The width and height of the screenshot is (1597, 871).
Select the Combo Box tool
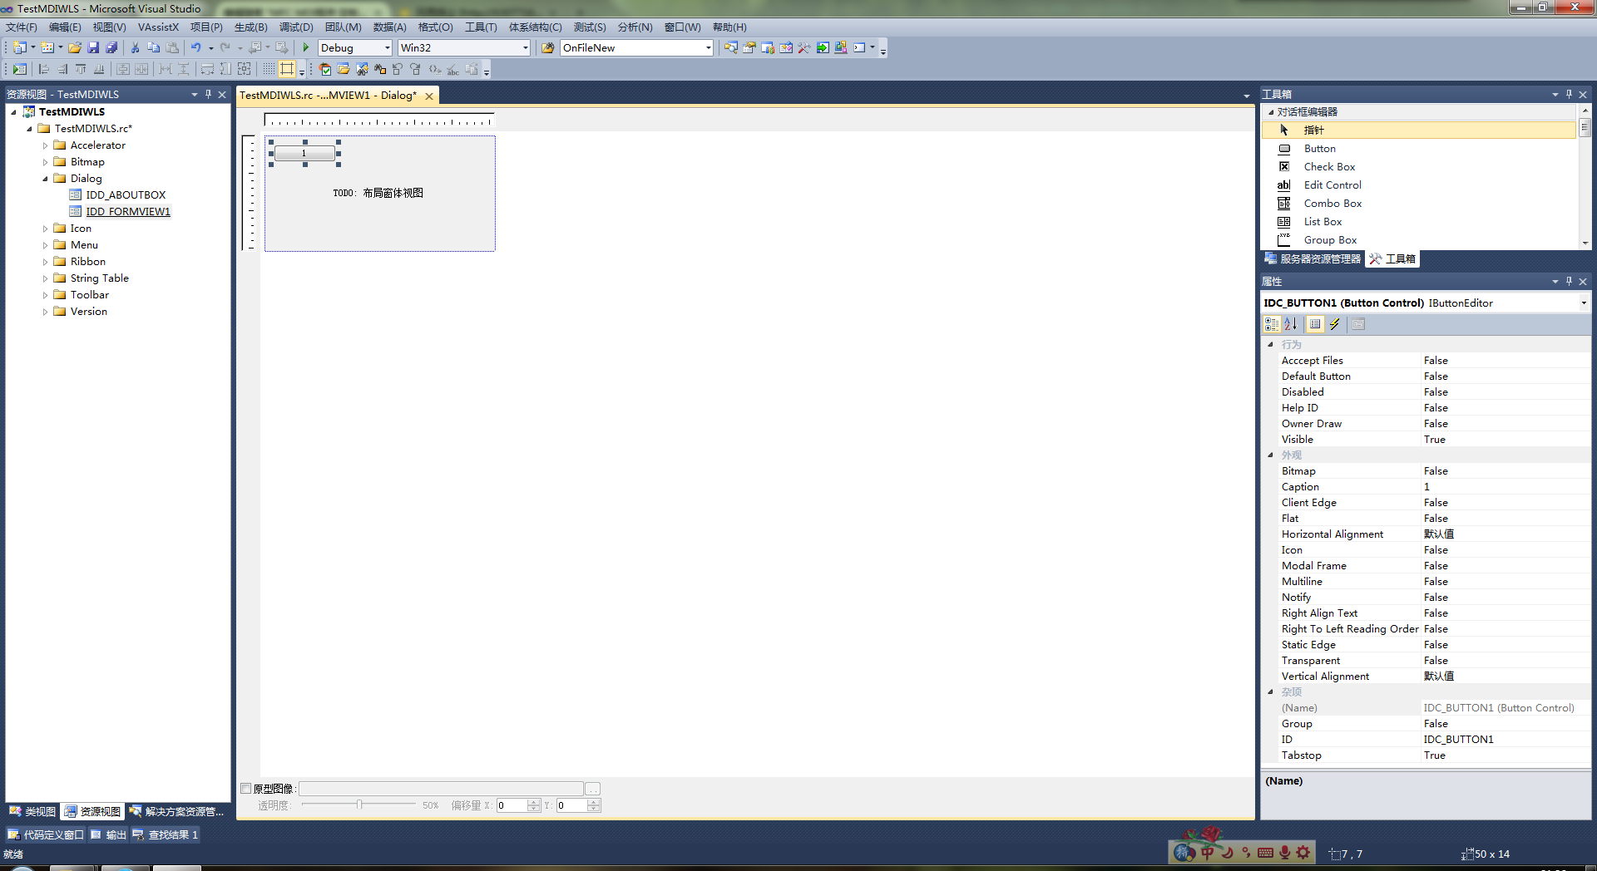coord(1419,204)
